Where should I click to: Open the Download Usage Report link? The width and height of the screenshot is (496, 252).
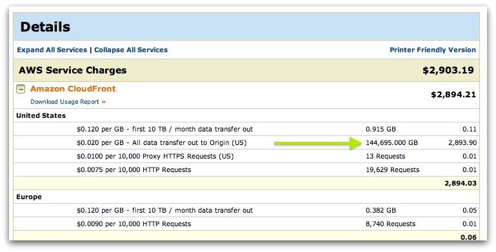coord(68,102)
